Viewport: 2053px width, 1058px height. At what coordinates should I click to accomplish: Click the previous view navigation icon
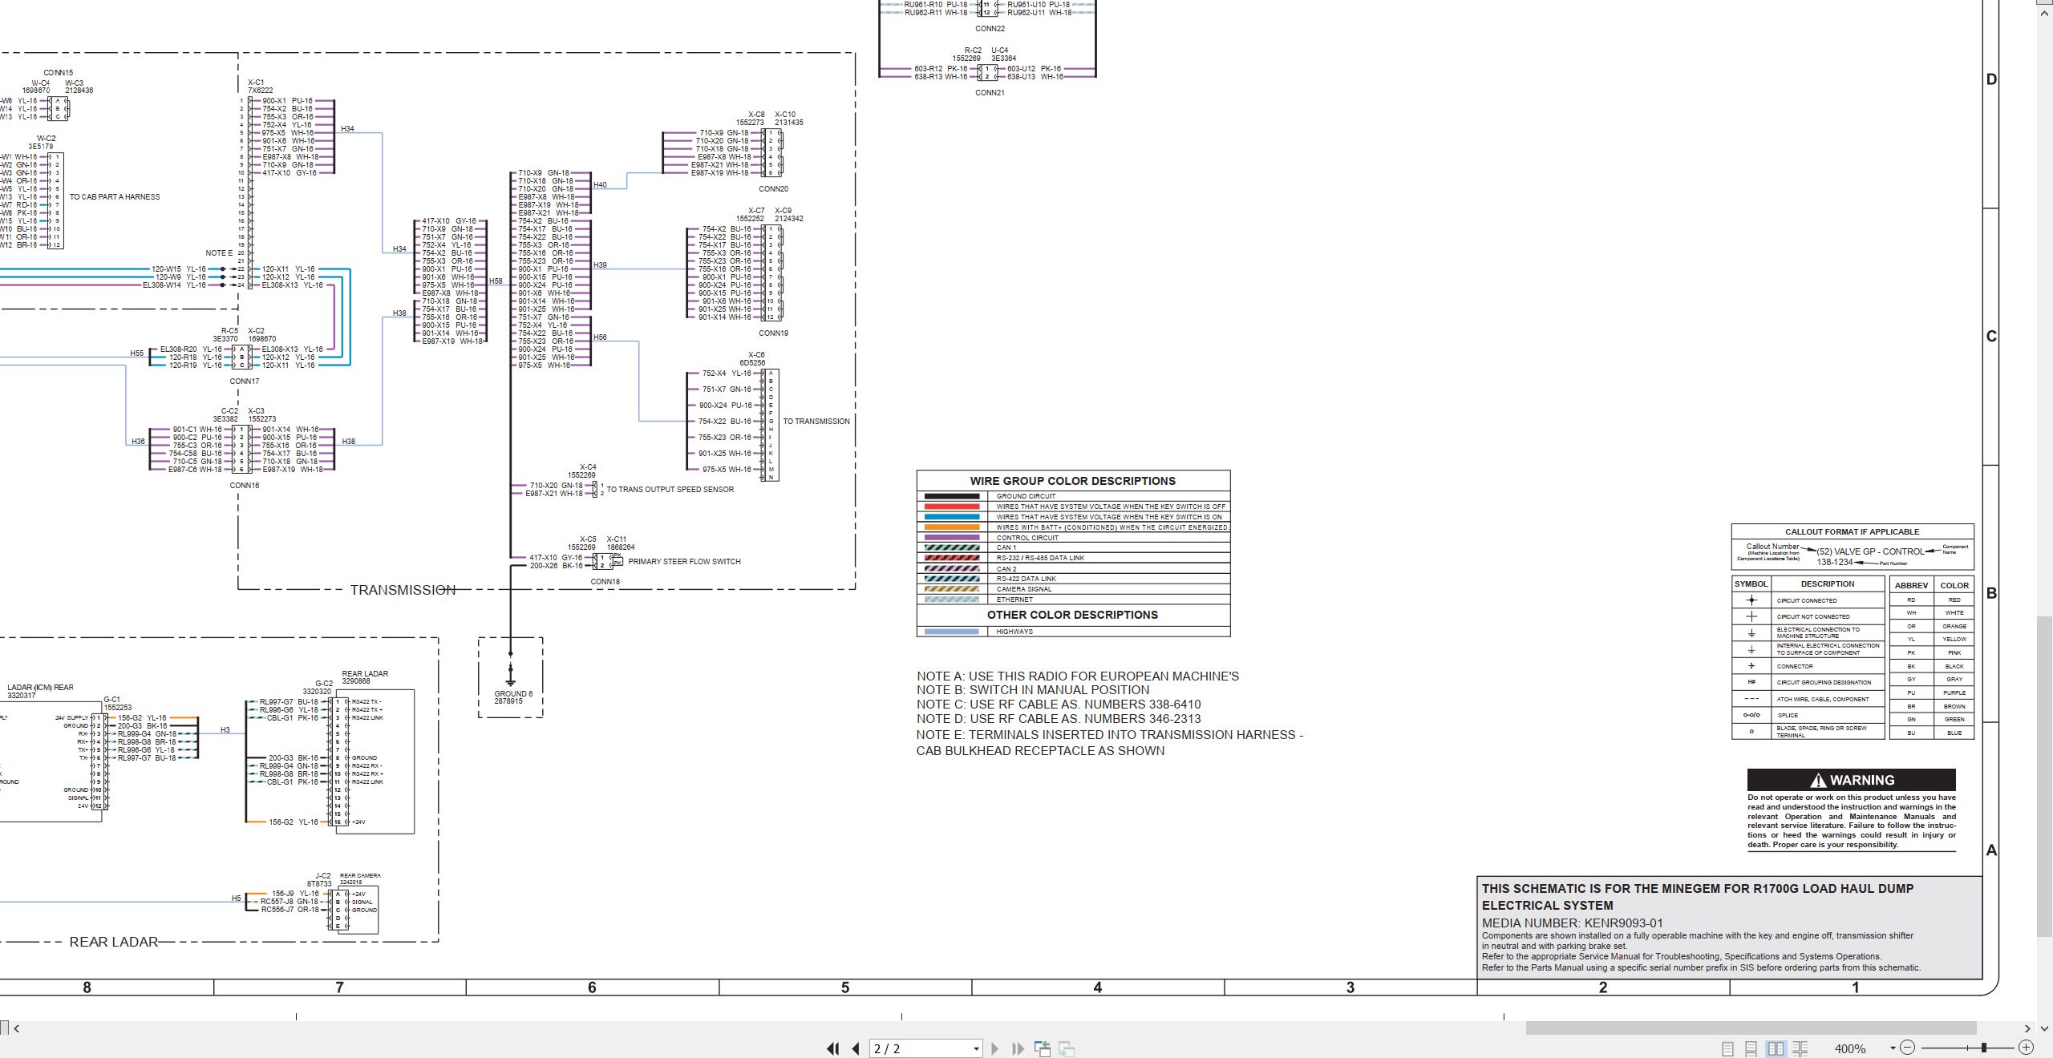[x=1043, y=1048]
